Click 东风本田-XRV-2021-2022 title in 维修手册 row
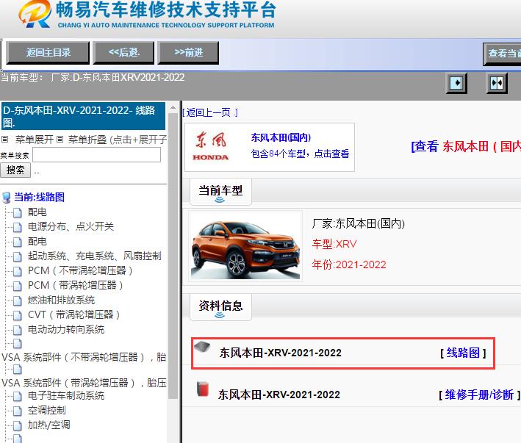The image size is (521, 443). 279,395
